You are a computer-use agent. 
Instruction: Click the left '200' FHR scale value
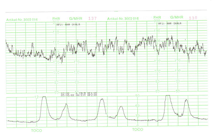click(56, 22)
